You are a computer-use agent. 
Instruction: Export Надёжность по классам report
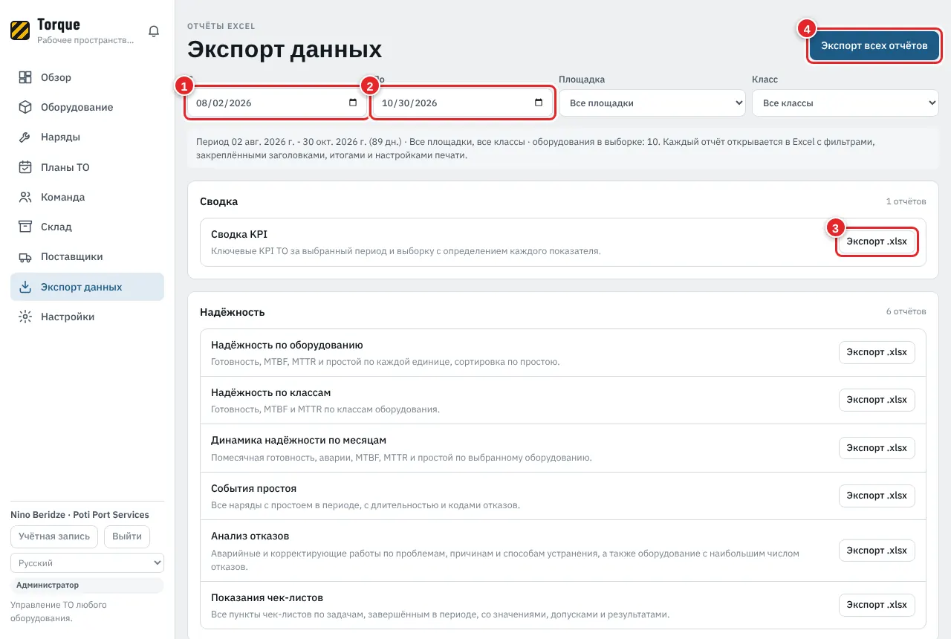877,400
